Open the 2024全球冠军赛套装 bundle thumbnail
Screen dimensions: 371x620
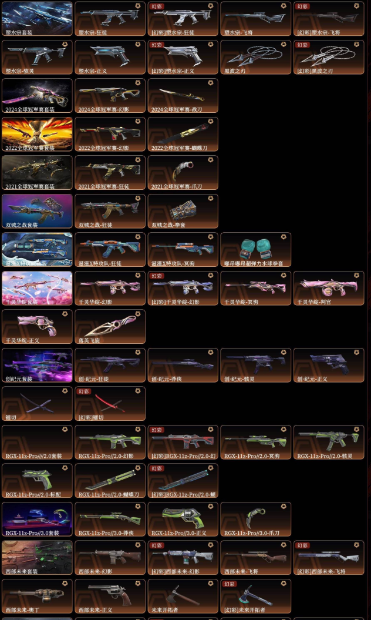(x=37, y=96)
